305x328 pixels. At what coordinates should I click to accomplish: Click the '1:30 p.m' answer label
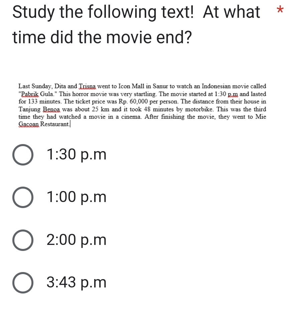click(77, 155)
